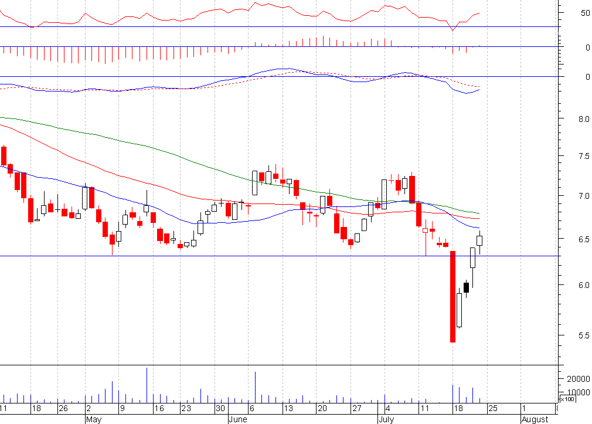Click the 5.5 price axis label

coord(584,335)
